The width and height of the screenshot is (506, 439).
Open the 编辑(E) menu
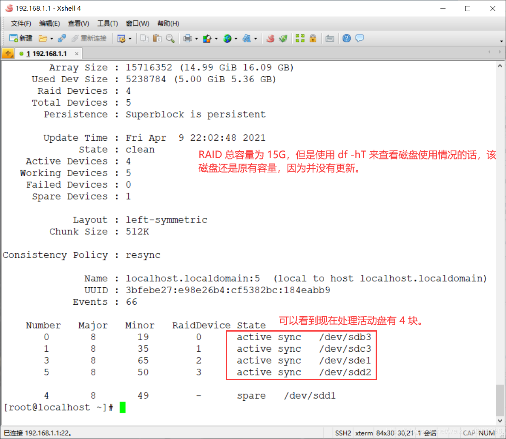[x=49, y=23]
